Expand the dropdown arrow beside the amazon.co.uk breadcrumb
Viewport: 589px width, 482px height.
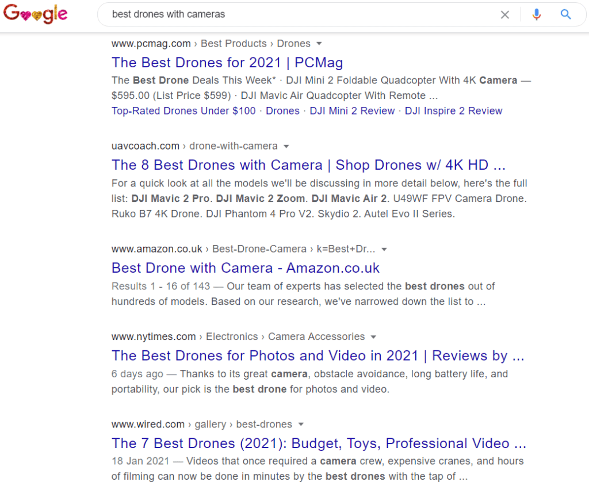[x=384, y=249]
